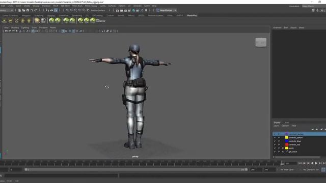Click Play forwards button
Screen dimensions: 326x183
[x=316, y=163]
